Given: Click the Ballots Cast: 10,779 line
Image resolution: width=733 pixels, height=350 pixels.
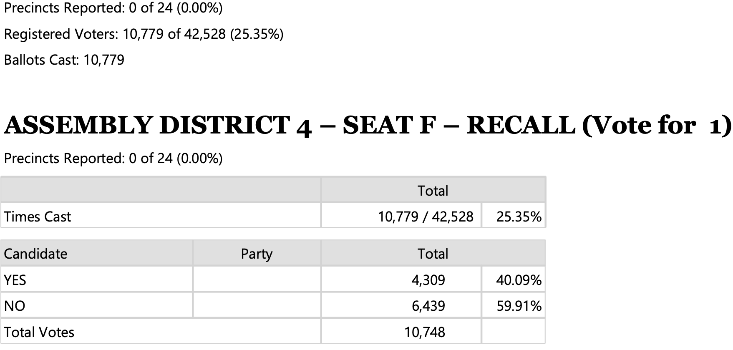Looking at the screenshot, I should tap(64, 60).
